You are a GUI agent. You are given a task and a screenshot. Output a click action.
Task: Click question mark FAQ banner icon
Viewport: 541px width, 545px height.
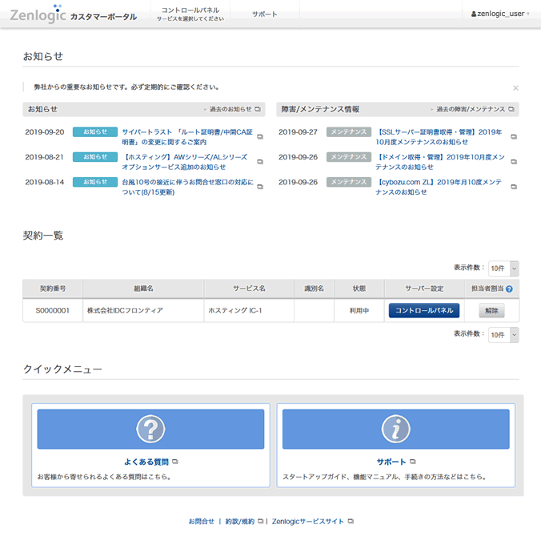tap(150, 429)
